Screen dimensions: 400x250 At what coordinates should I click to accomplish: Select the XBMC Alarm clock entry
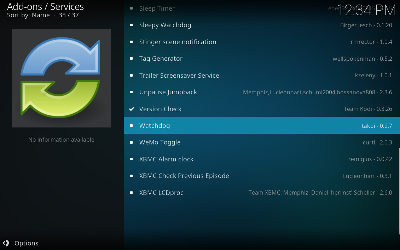click(x=262, y=159)
